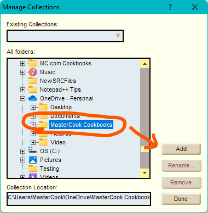Screen dimensions: 208x213
Task: Click the Remove button
Action: click(x=181, y=182)
